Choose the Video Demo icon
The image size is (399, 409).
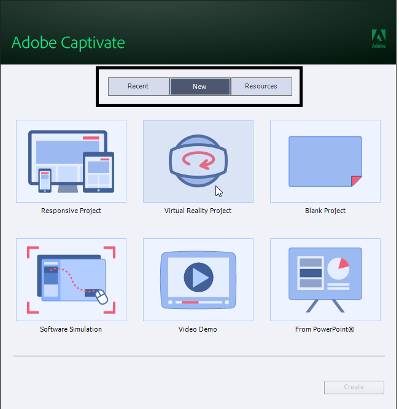point(198,279)
